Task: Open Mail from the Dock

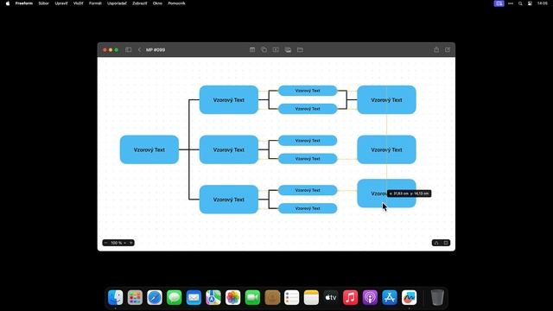Action: click(194, 297)
